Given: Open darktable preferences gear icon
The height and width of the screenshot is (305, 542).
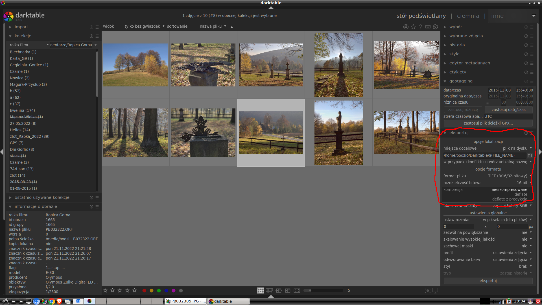Looking at the screenshot, I should pos(435,27).
